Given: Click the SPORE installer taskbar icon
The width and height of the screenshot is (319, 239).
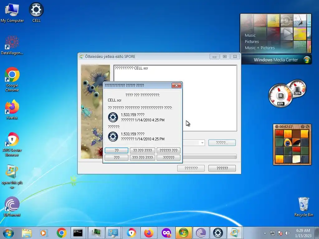Looking at the screenshot, I should (x=235, y=233).
